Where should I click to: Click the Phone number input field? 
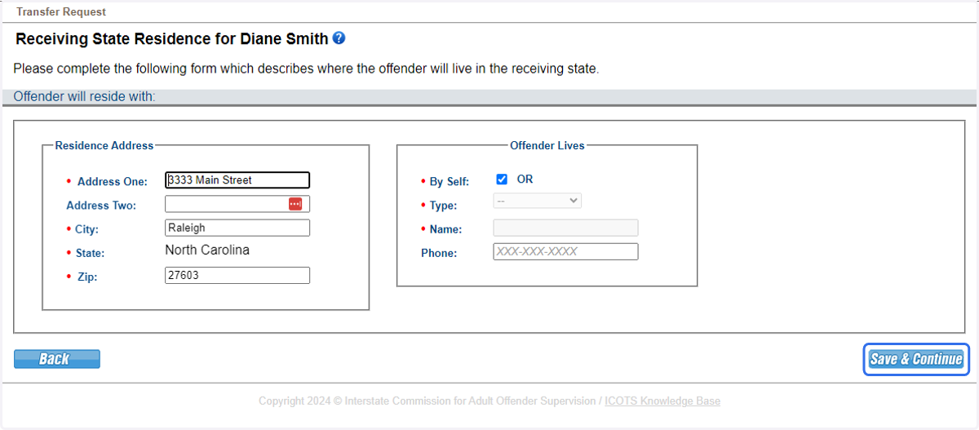click(566, 251)
